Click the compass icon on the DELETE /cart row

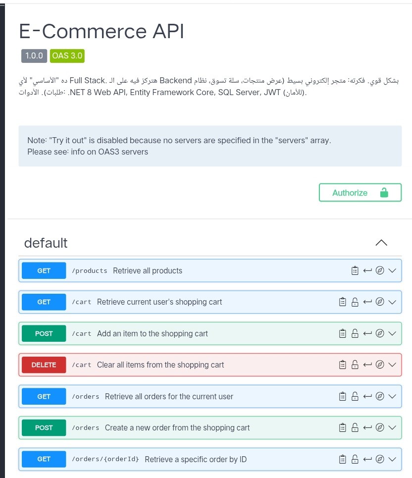click(x=380, y=365)
